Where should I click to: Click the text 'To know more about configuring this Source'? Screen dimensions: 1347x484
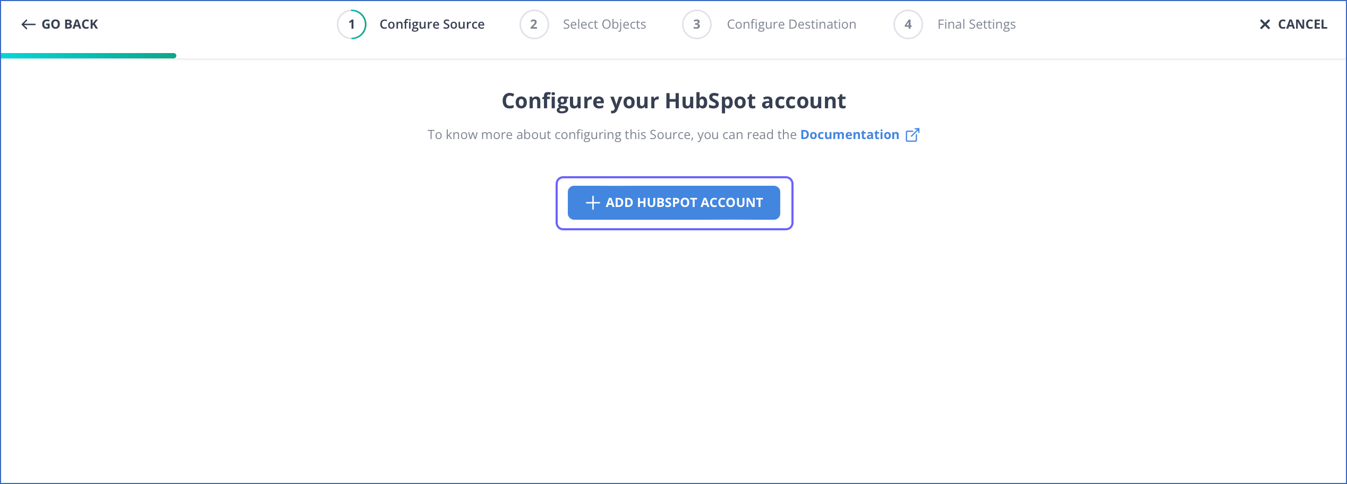560,135
